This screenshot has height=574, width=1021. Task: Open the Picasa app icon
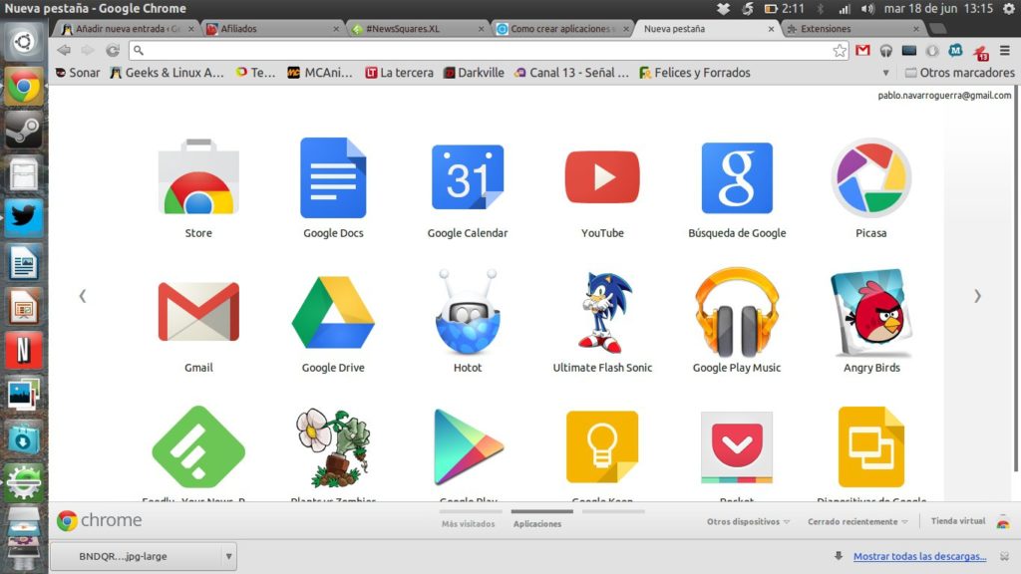pyautogui.click(x=871, y=179)
